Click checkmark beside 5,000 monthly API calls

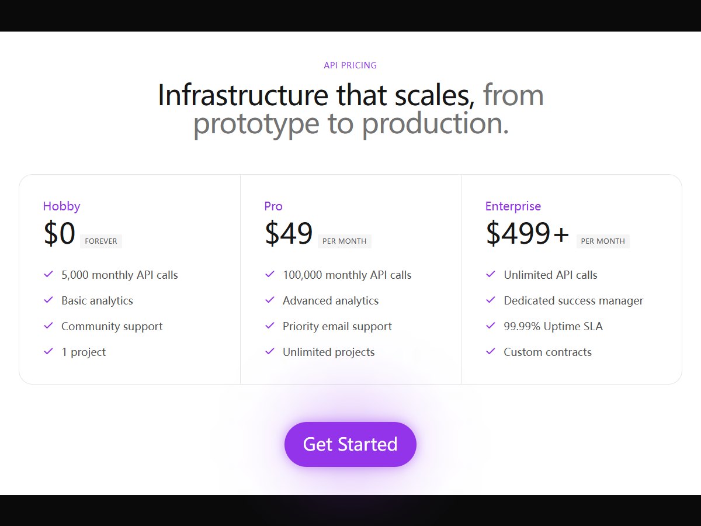point(48,274)
